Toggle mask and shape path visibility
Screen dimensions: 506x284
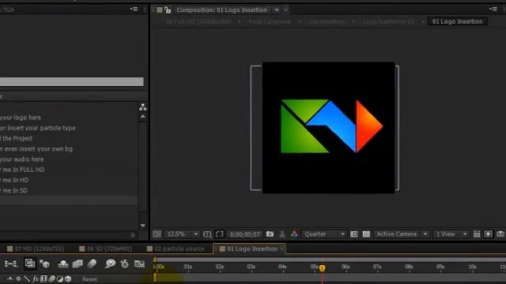coord(220,234)
